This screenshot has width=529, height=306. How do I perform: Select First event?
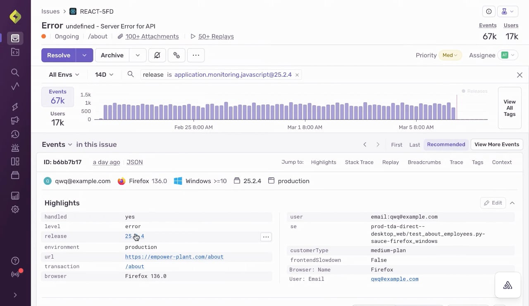[397, 145]
